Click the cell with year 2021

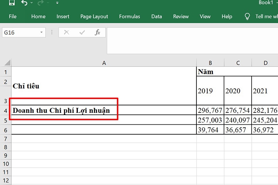(x=265, y=91)
